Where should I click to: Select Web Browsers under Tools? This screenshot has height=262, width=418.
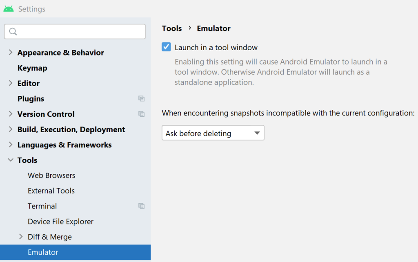tap(51, 175)
